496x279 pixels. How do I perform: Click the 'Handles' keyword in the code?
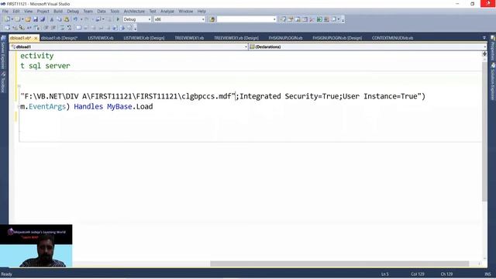click(88, 107)
